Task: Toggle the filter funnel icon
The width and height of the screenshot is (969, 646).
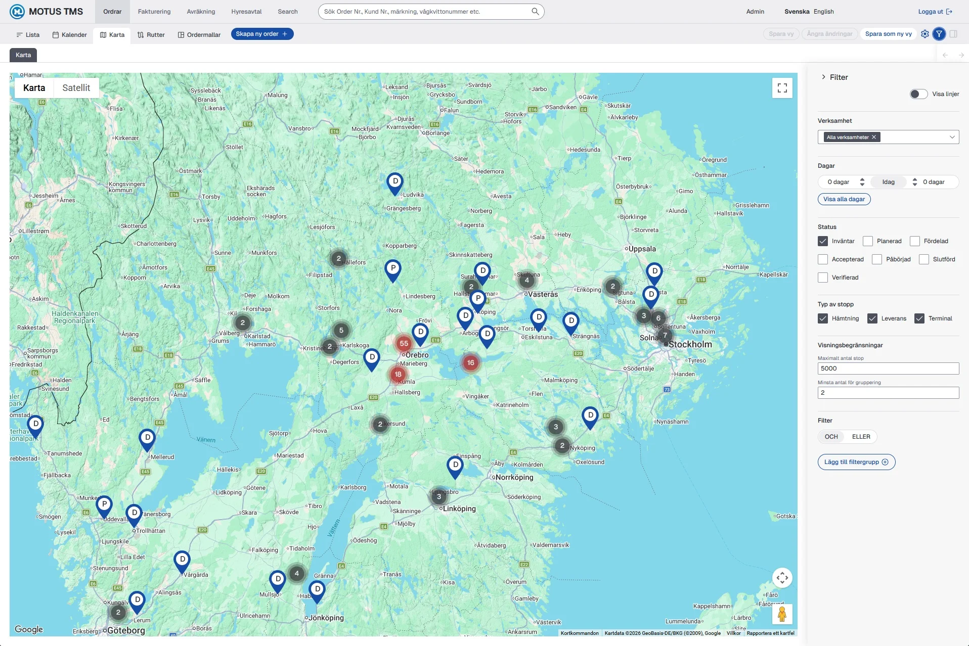Action: [x=939, y=34]
